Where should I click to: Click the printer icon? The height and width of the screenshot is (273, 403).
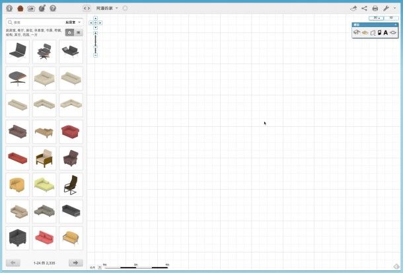(x=375, y=8)
